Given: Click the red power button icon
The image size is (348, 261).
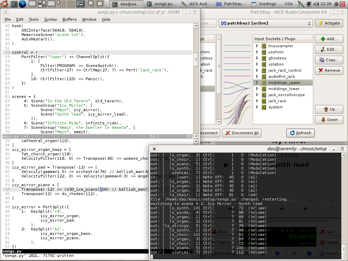Looking at the screenshot, I should coord(343,4).
